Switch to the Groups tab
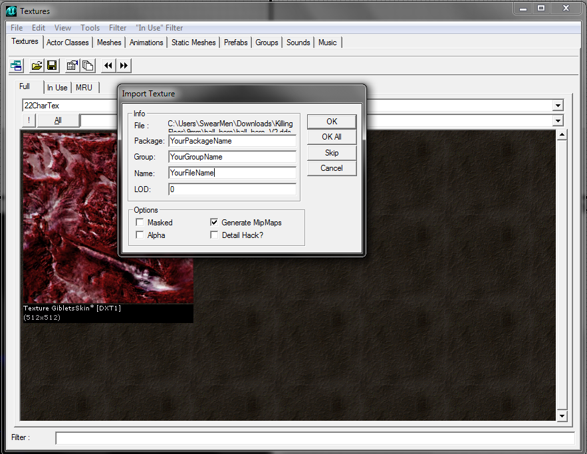 267,43
